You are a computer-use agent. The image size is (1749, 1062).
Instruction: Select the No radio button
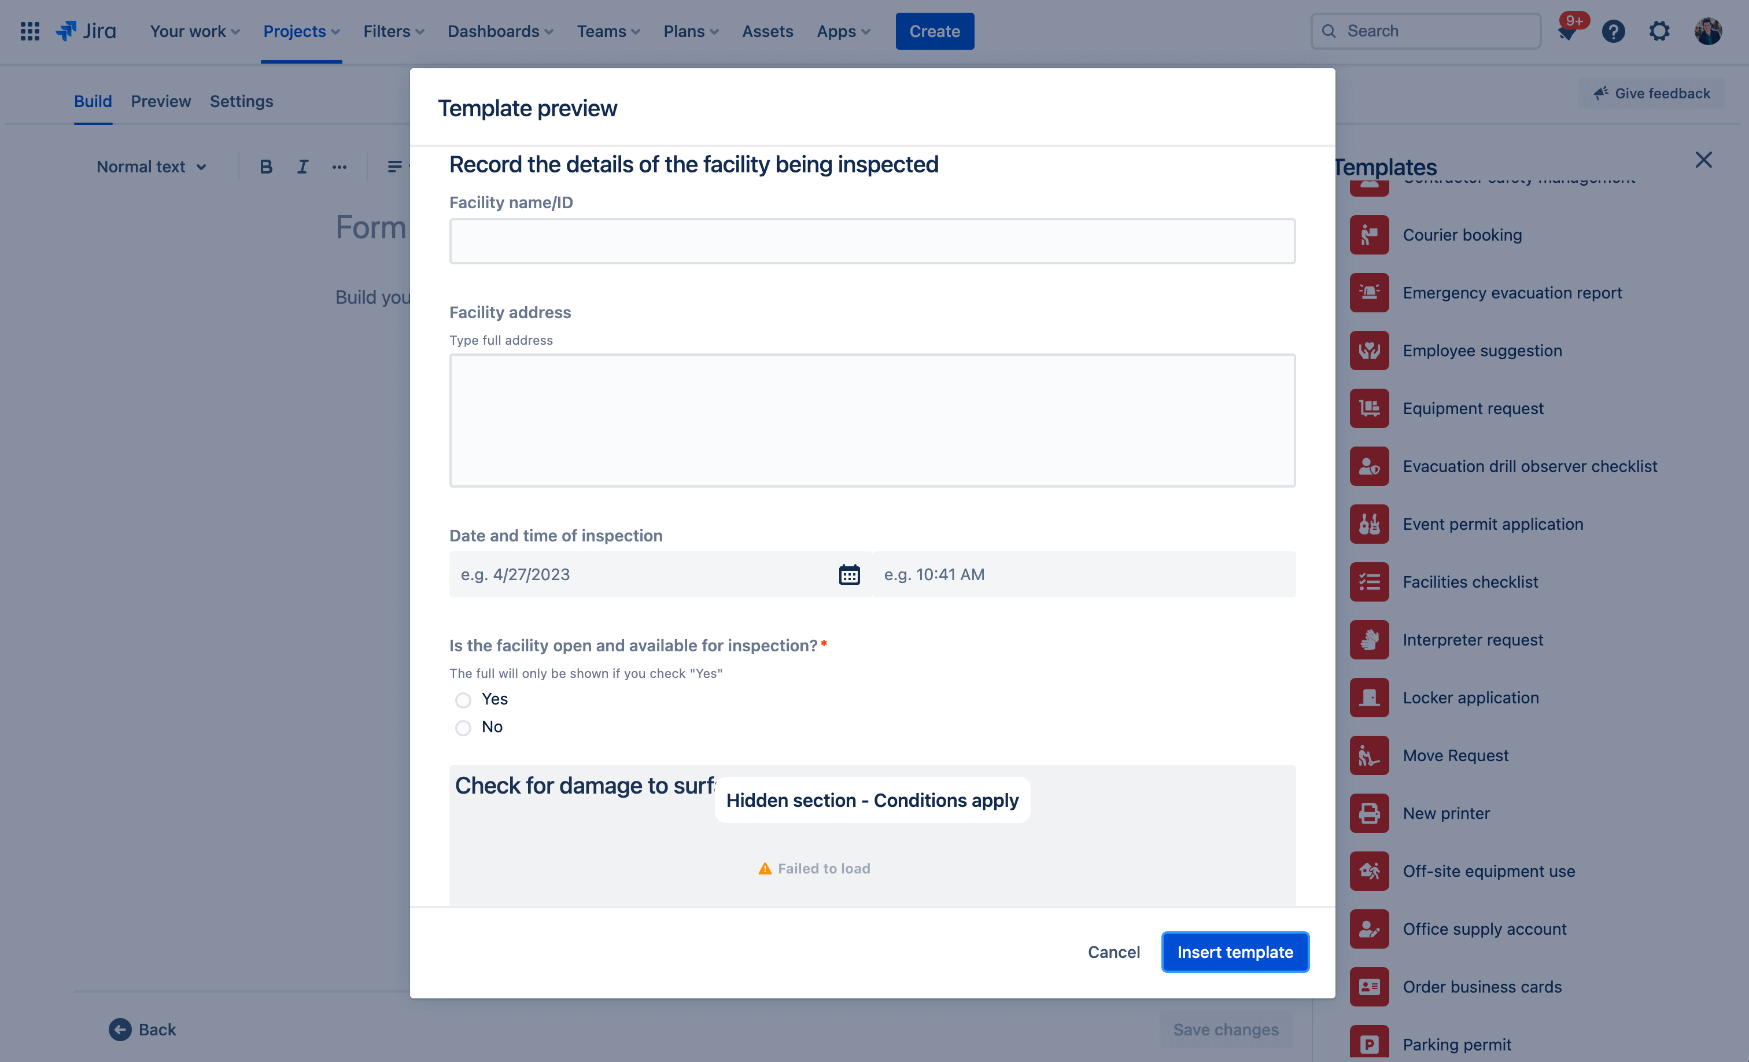click(463, 726)
